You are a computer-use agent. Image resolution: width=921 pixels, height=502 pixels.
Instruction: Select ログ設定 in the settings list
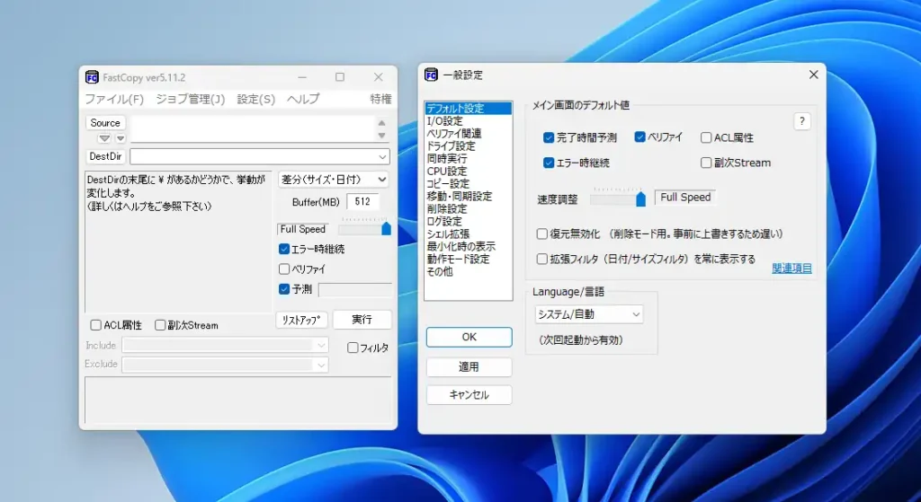(x=468, y=221)
